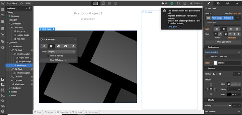Undo the last action
This screenshot has height=115, width=242.
(x=163, y=3)
